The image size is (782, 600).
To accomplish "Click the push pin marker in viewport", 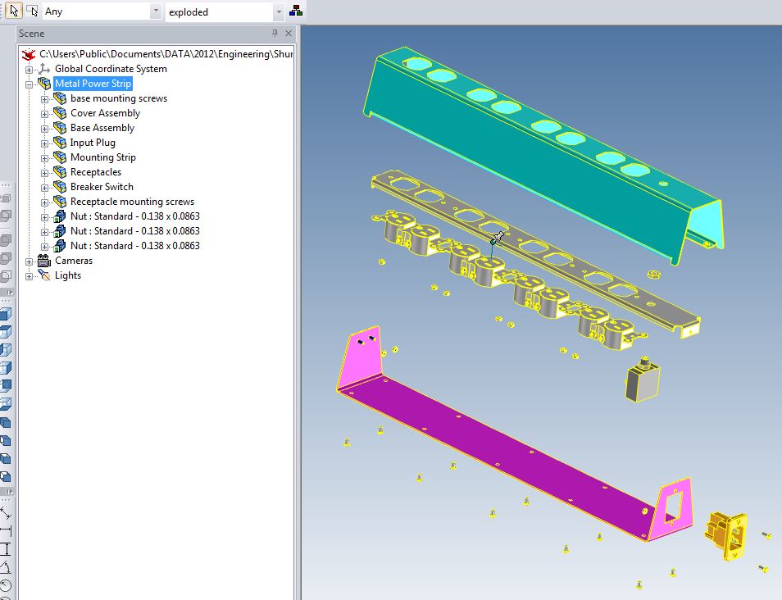I will (497, 239).
